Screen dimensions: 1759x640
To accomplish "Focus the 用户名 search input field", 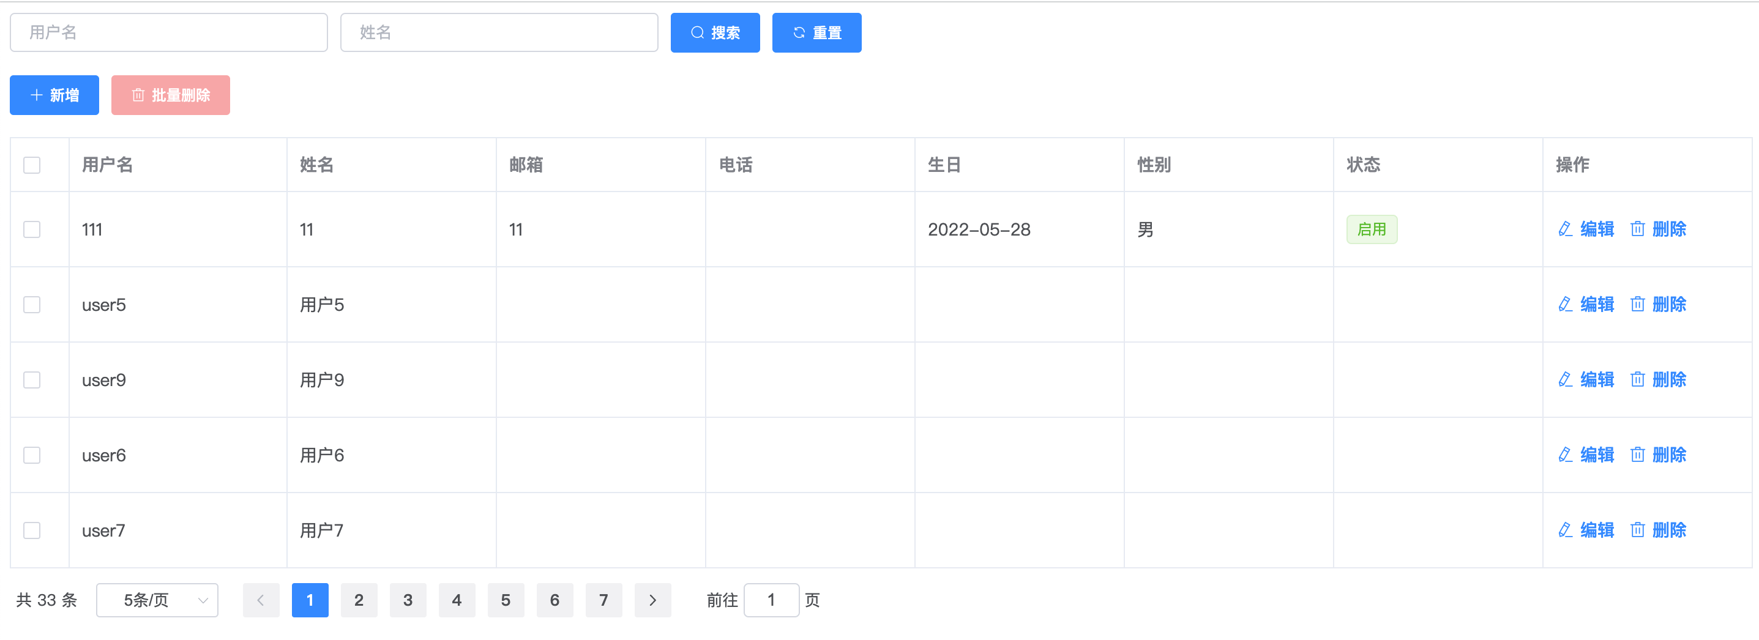I will (x=169, y=33).
